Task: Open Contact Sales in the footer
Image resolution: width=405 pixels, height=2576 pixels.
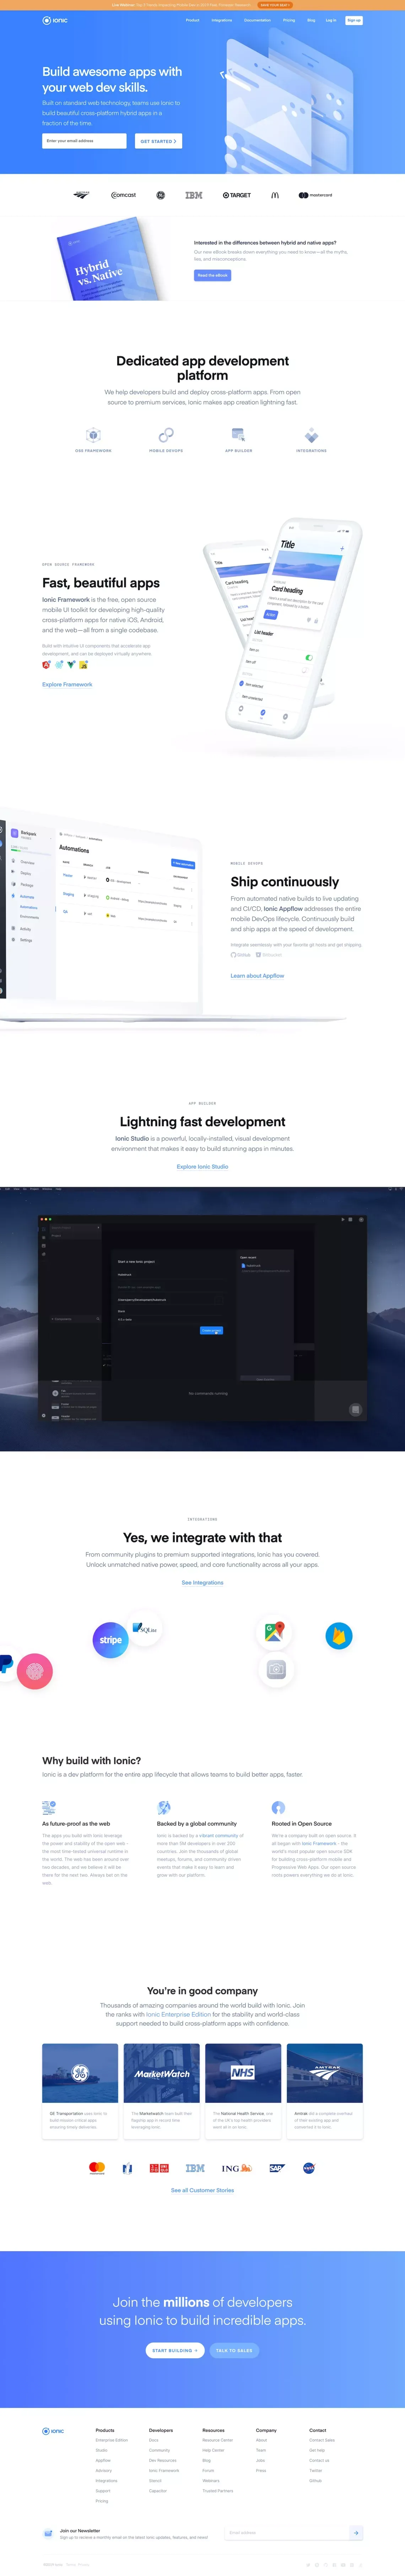Action: pyautogui.click(x=322, y=2440)
